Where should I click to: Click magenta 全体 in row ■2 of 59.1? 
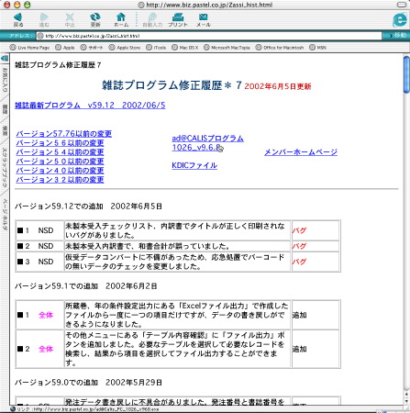(x=46, y=349)
